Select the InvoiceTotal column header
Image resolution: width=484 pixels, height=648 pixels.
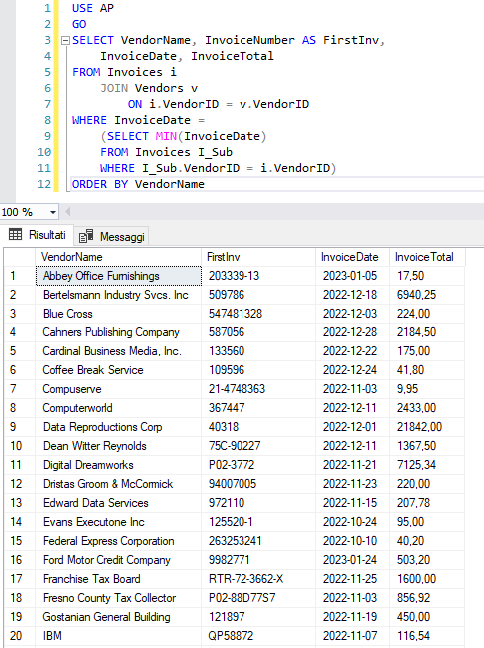[x=427, y=257]
